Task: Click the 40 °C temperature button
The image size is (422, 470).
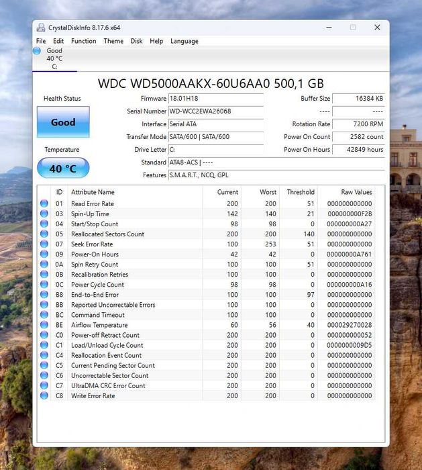Action: tap(63, 168)
